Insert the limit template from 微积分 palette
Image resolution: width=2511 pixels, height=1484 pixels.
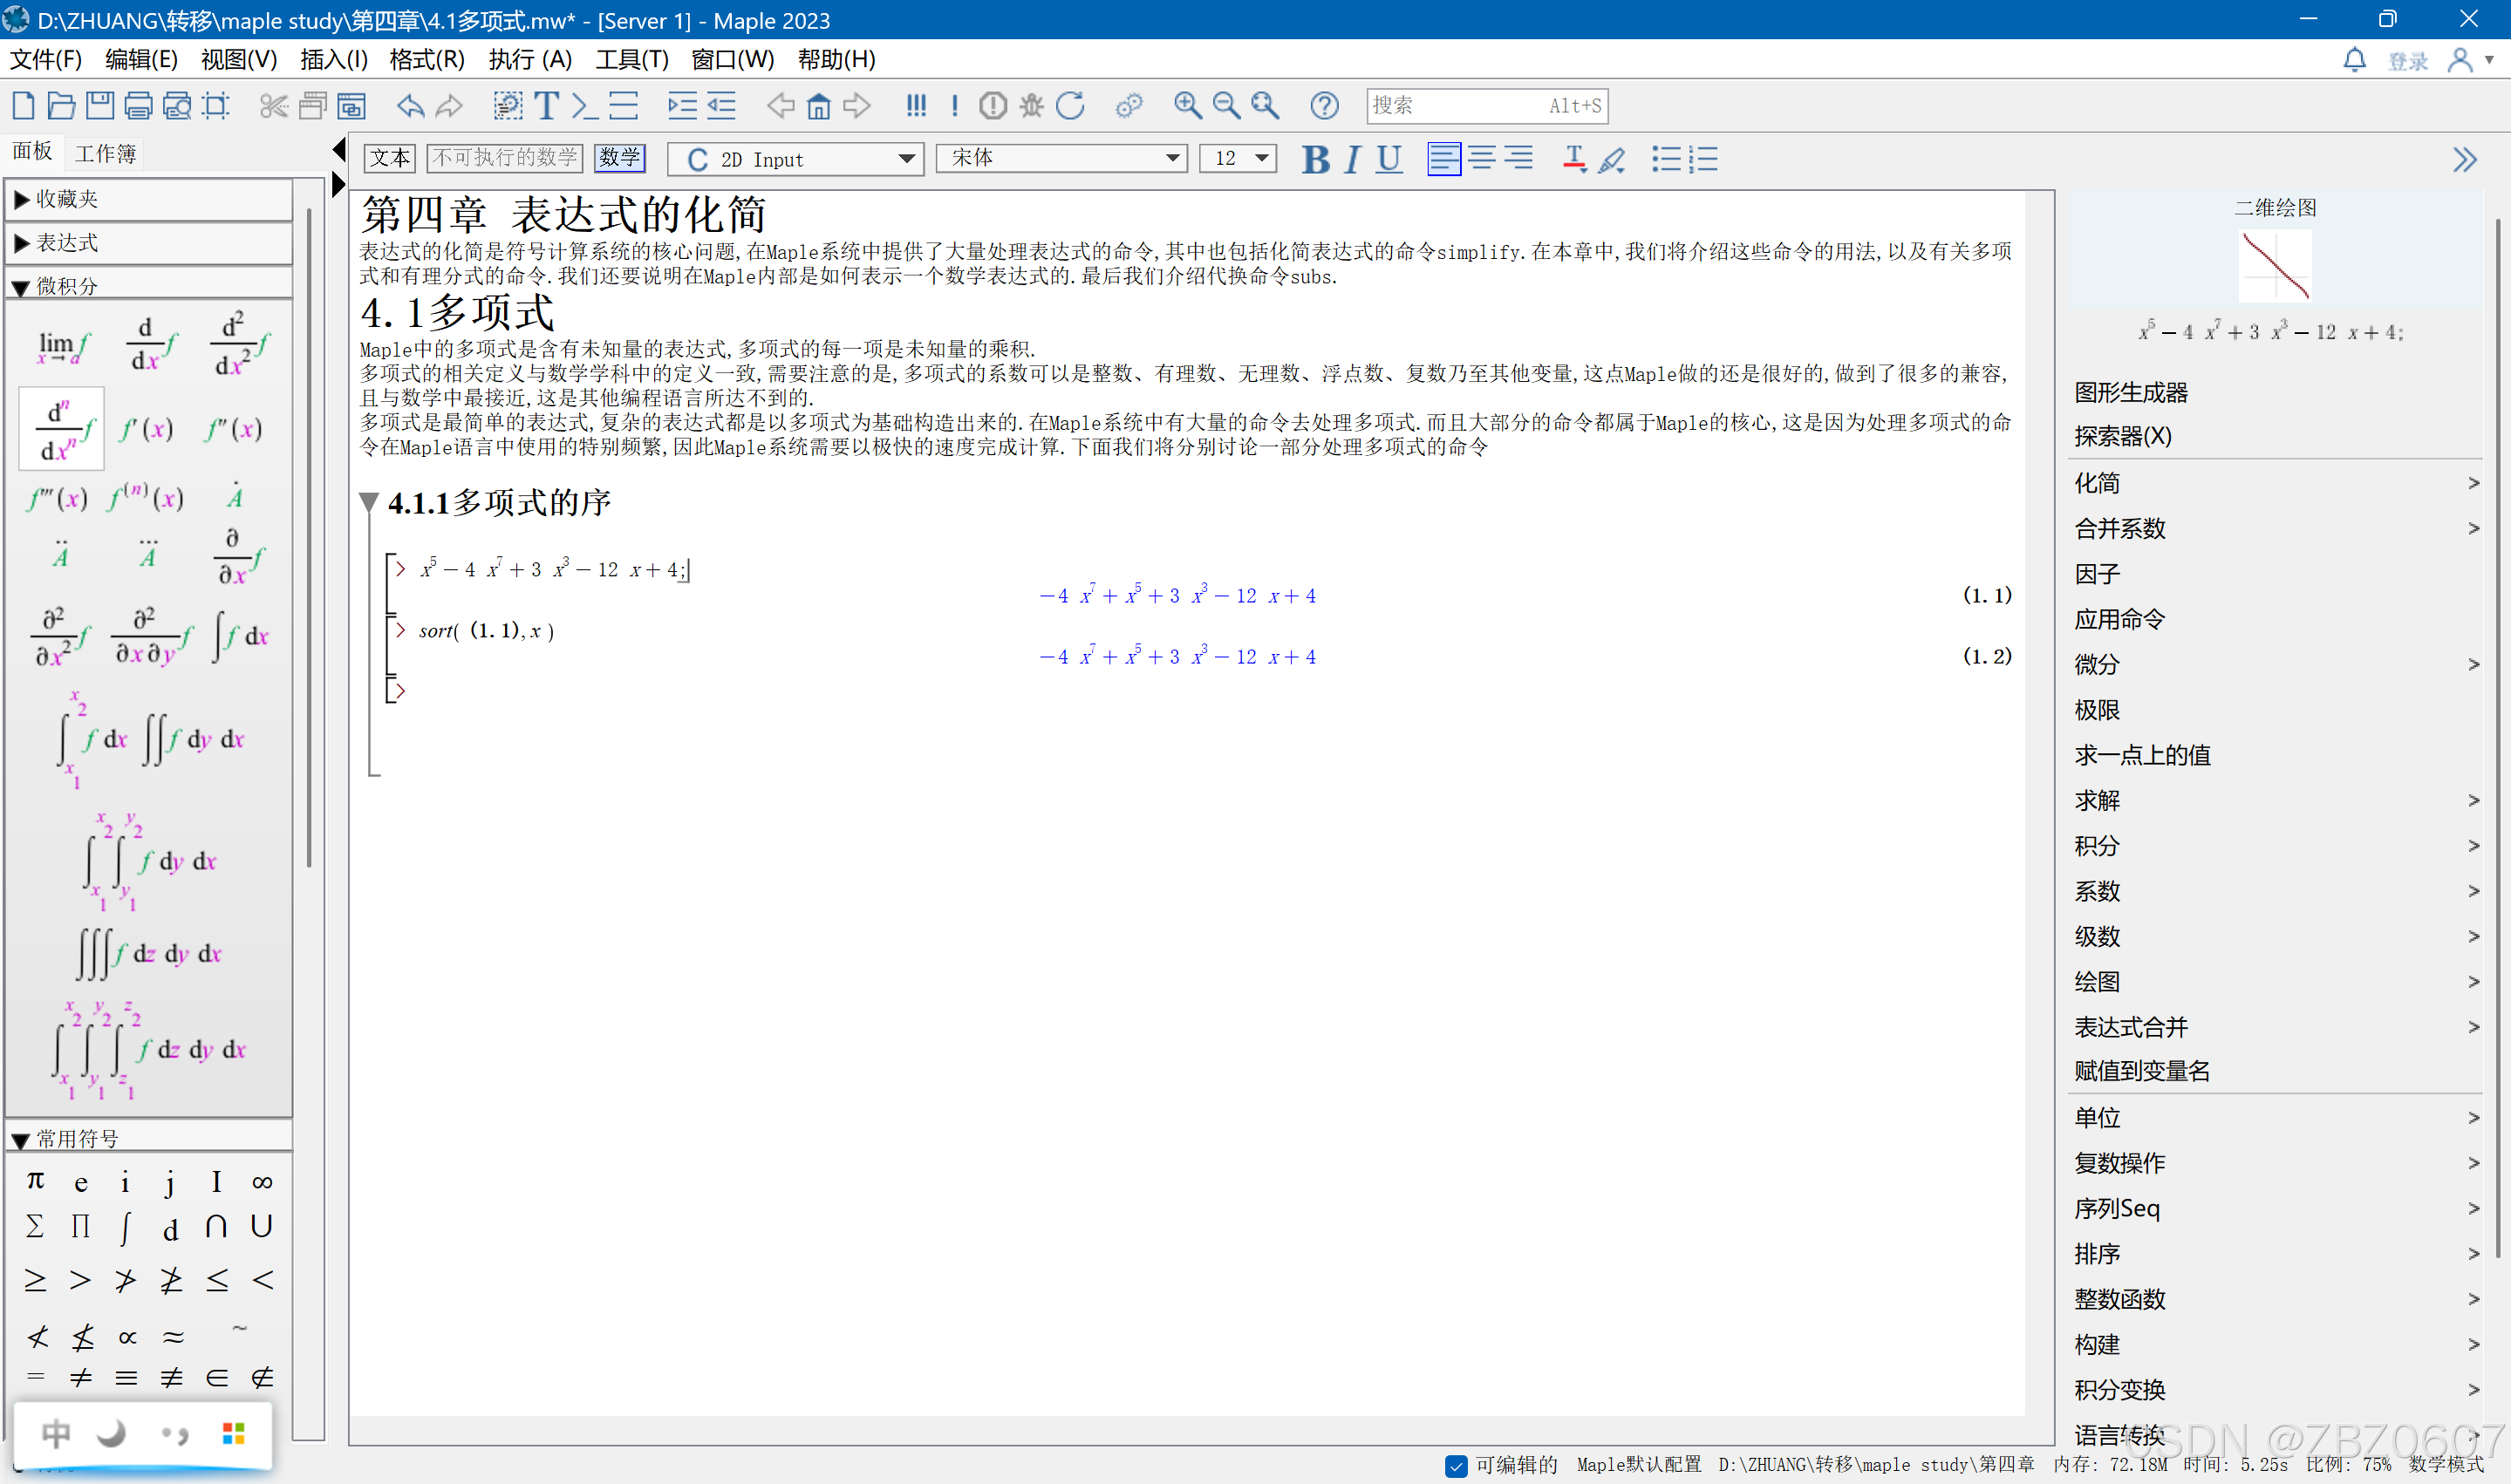(x=62, y=347)
